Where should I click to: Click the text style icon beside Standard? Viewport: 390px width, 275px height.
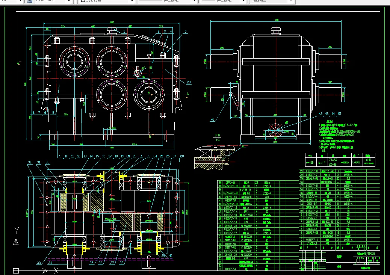click(30, 1)
